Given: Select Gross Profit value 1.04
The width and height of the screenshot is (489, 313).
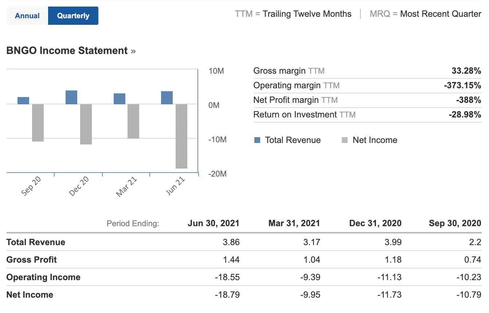Looking at the screenshot, I should [312, 260].
